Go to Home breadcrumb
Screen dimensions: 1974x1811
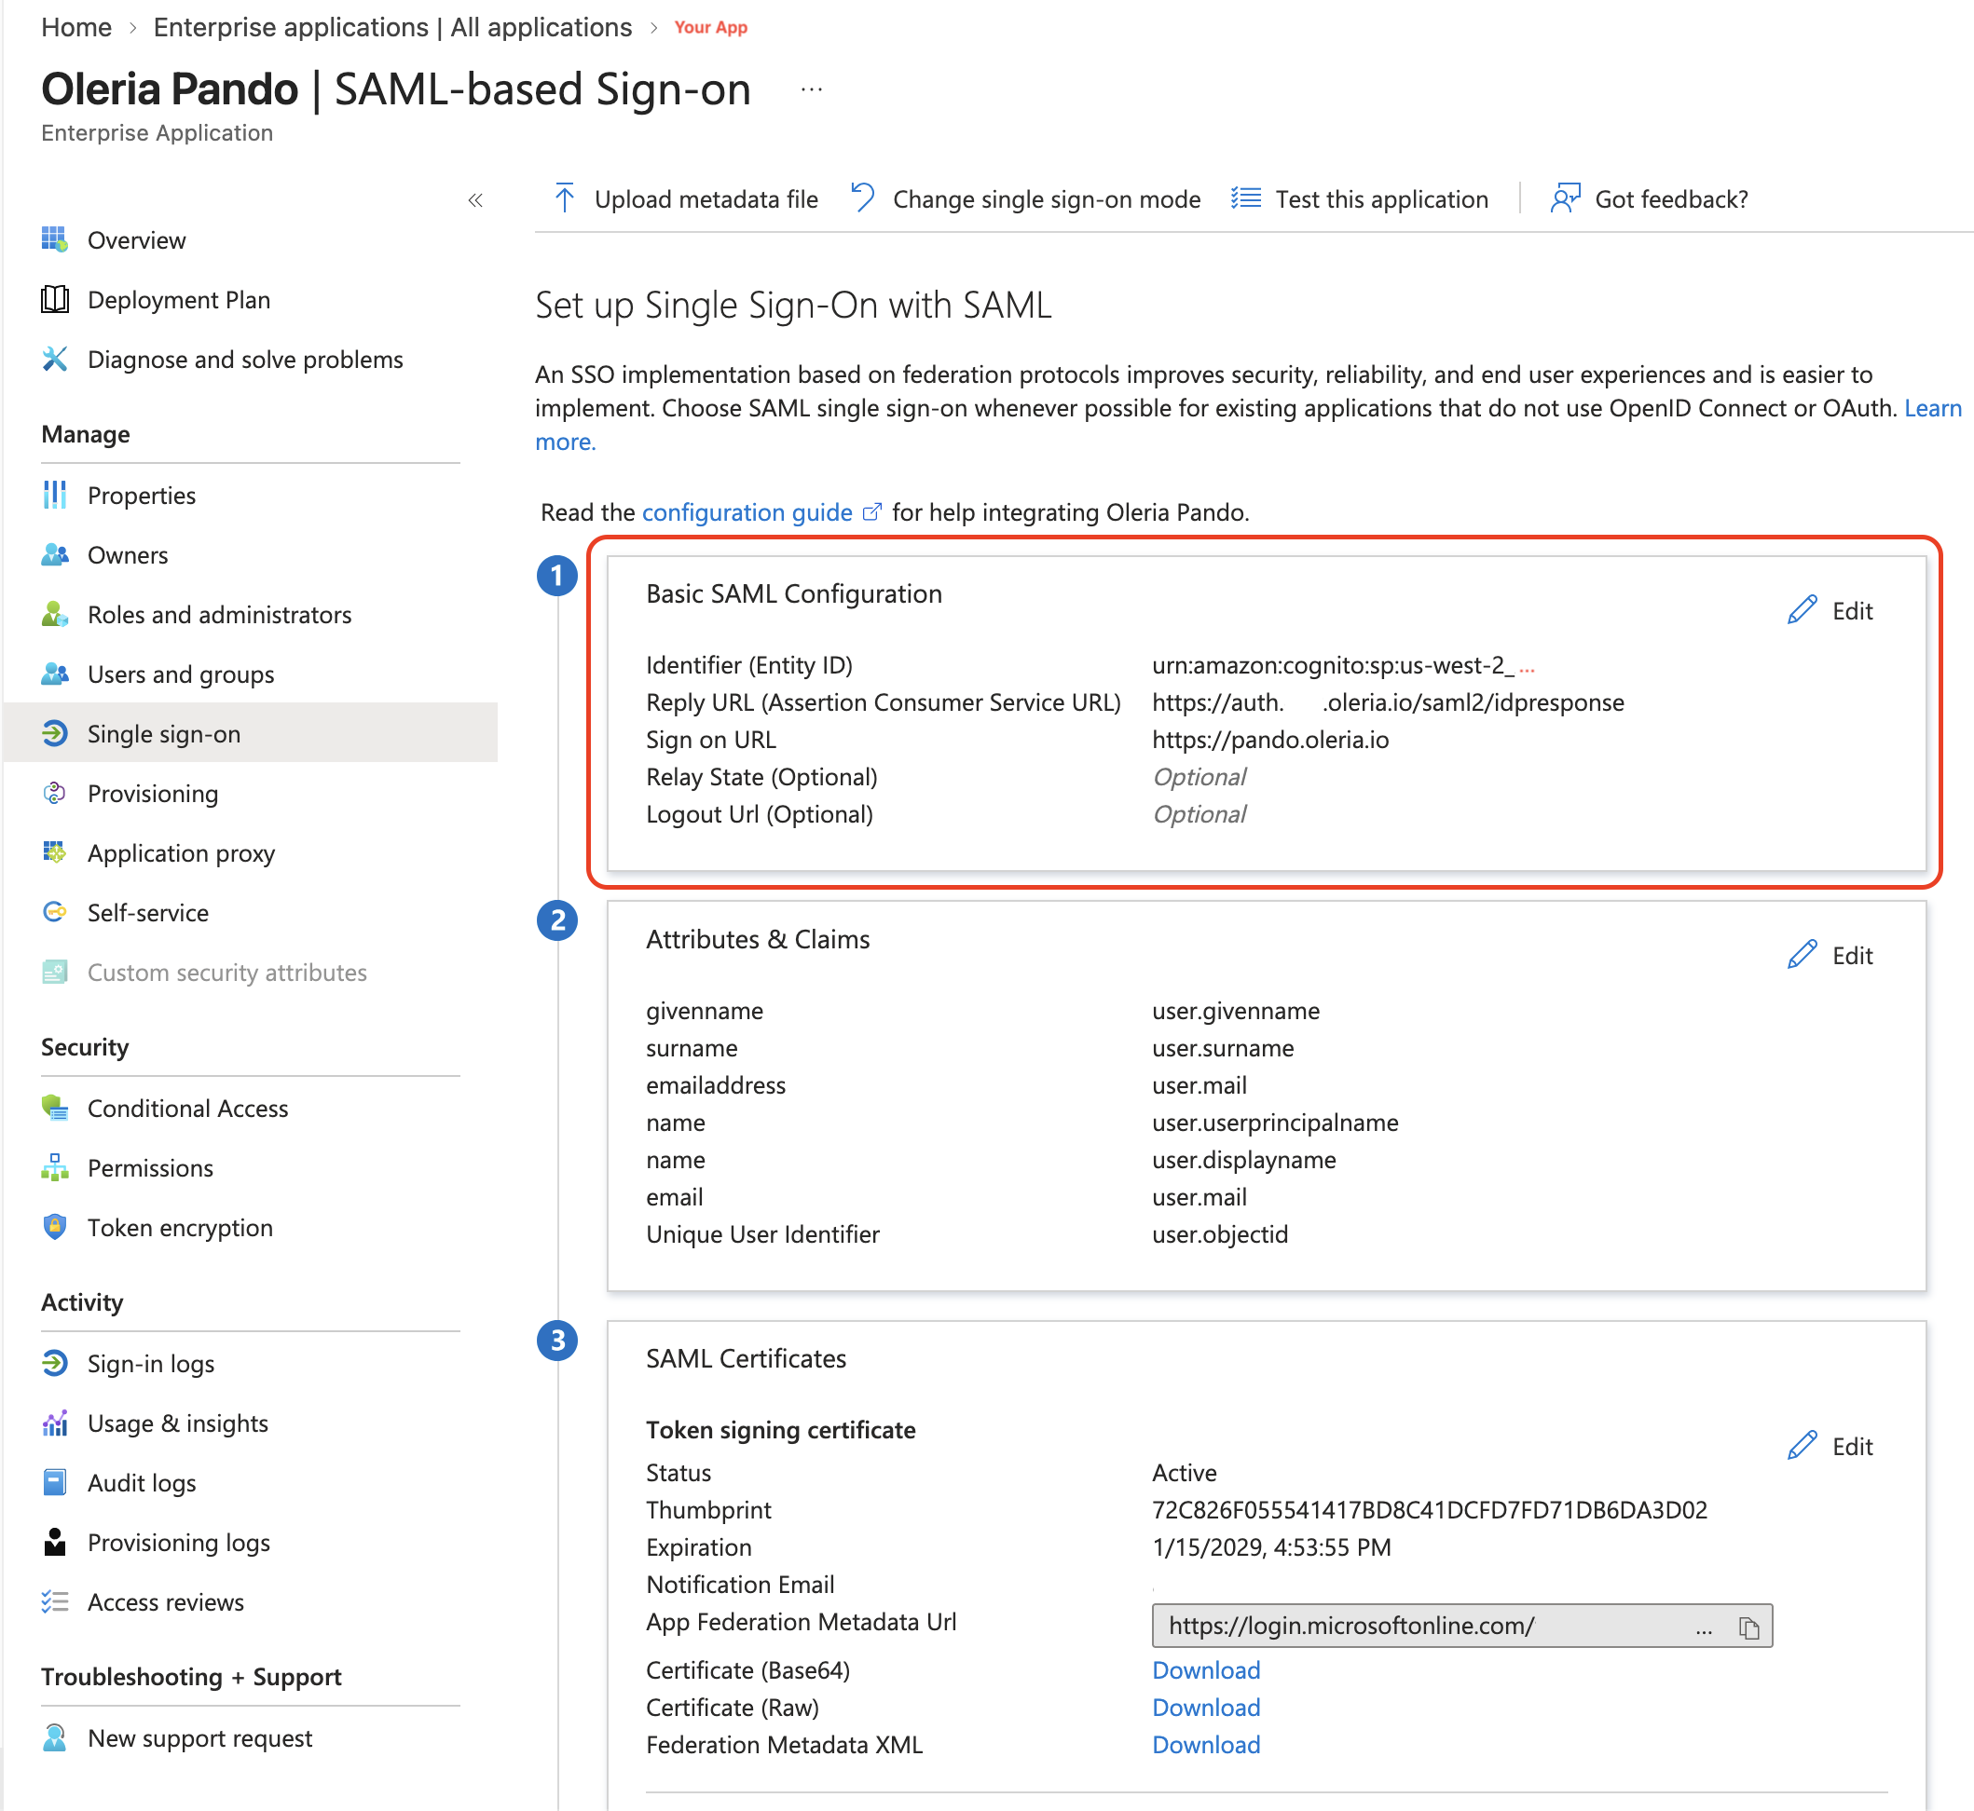tap(76, 27)
